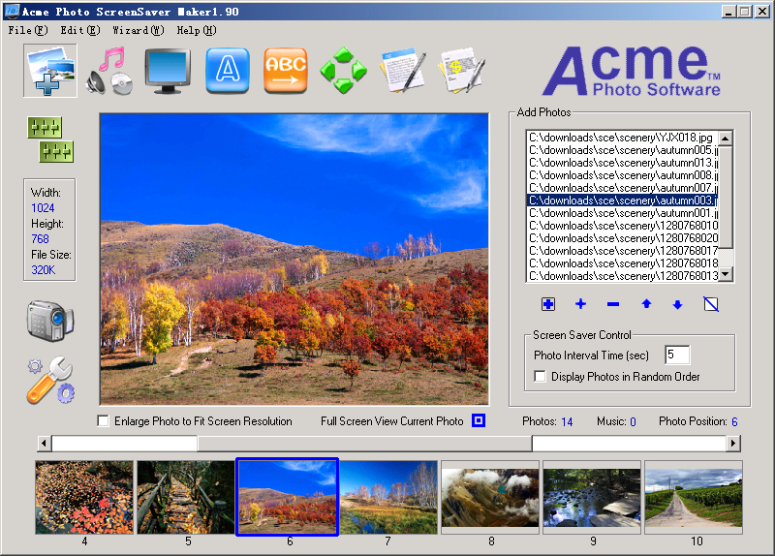The image size is (775, 556).
Task: Move selected photo up in the list
Action: (x=646, y=304)
